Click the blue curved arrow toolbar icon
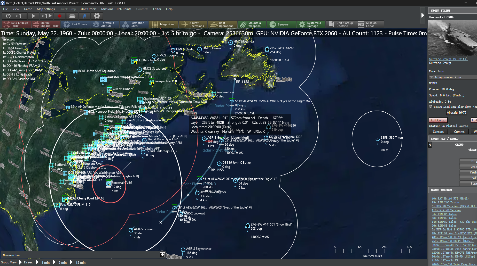The image size is (477, 266). coord(84,16)
